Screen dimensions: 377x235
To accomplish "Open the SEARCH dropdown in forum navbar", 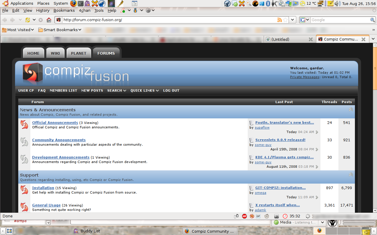I will click(x=117, y=90).
